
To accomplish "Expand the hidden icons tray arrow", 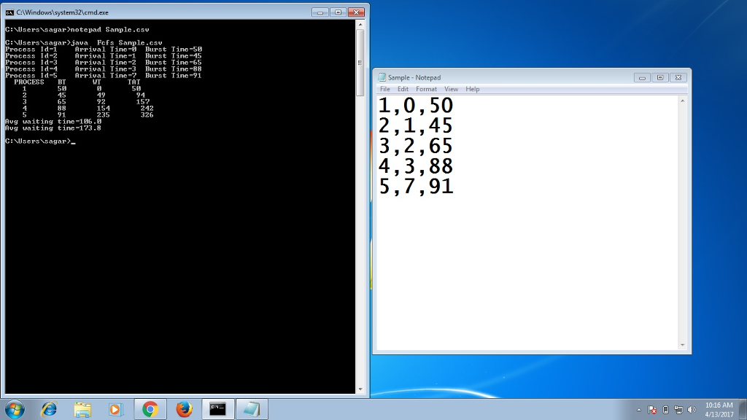I will [639, 409].
